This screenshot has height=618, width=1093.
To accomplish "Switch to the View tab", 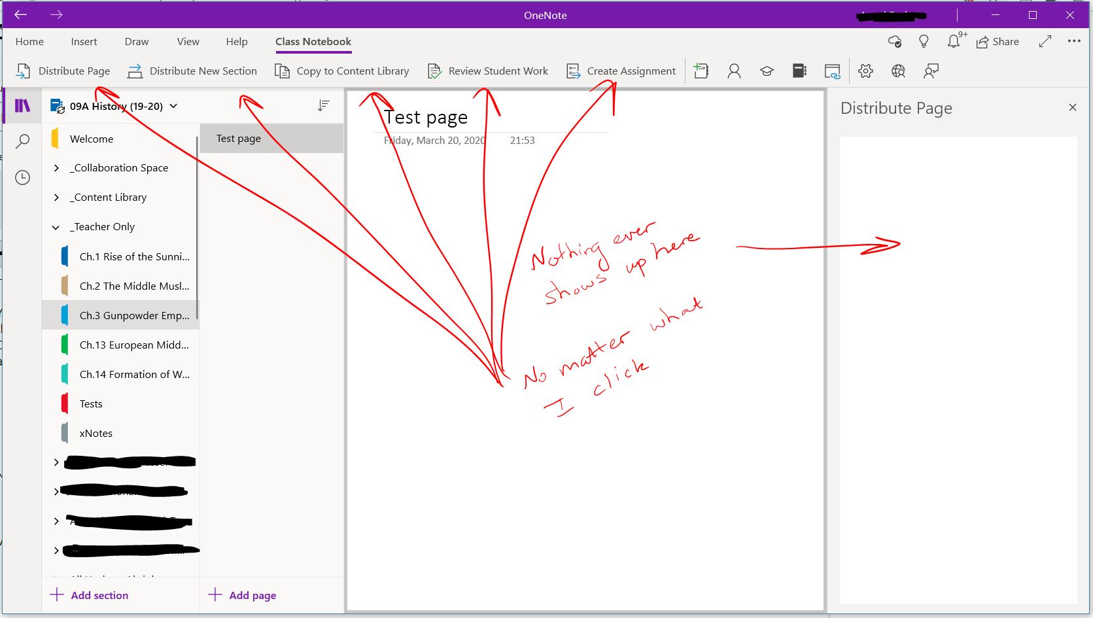I will [188, 41].
